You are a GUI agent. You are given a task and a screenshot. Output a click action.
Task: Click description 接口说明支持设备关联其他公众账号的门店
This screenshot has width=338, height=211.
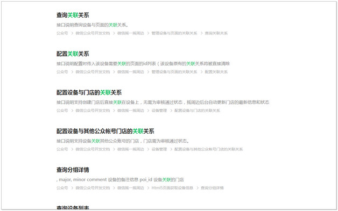(x=123, y=141)
